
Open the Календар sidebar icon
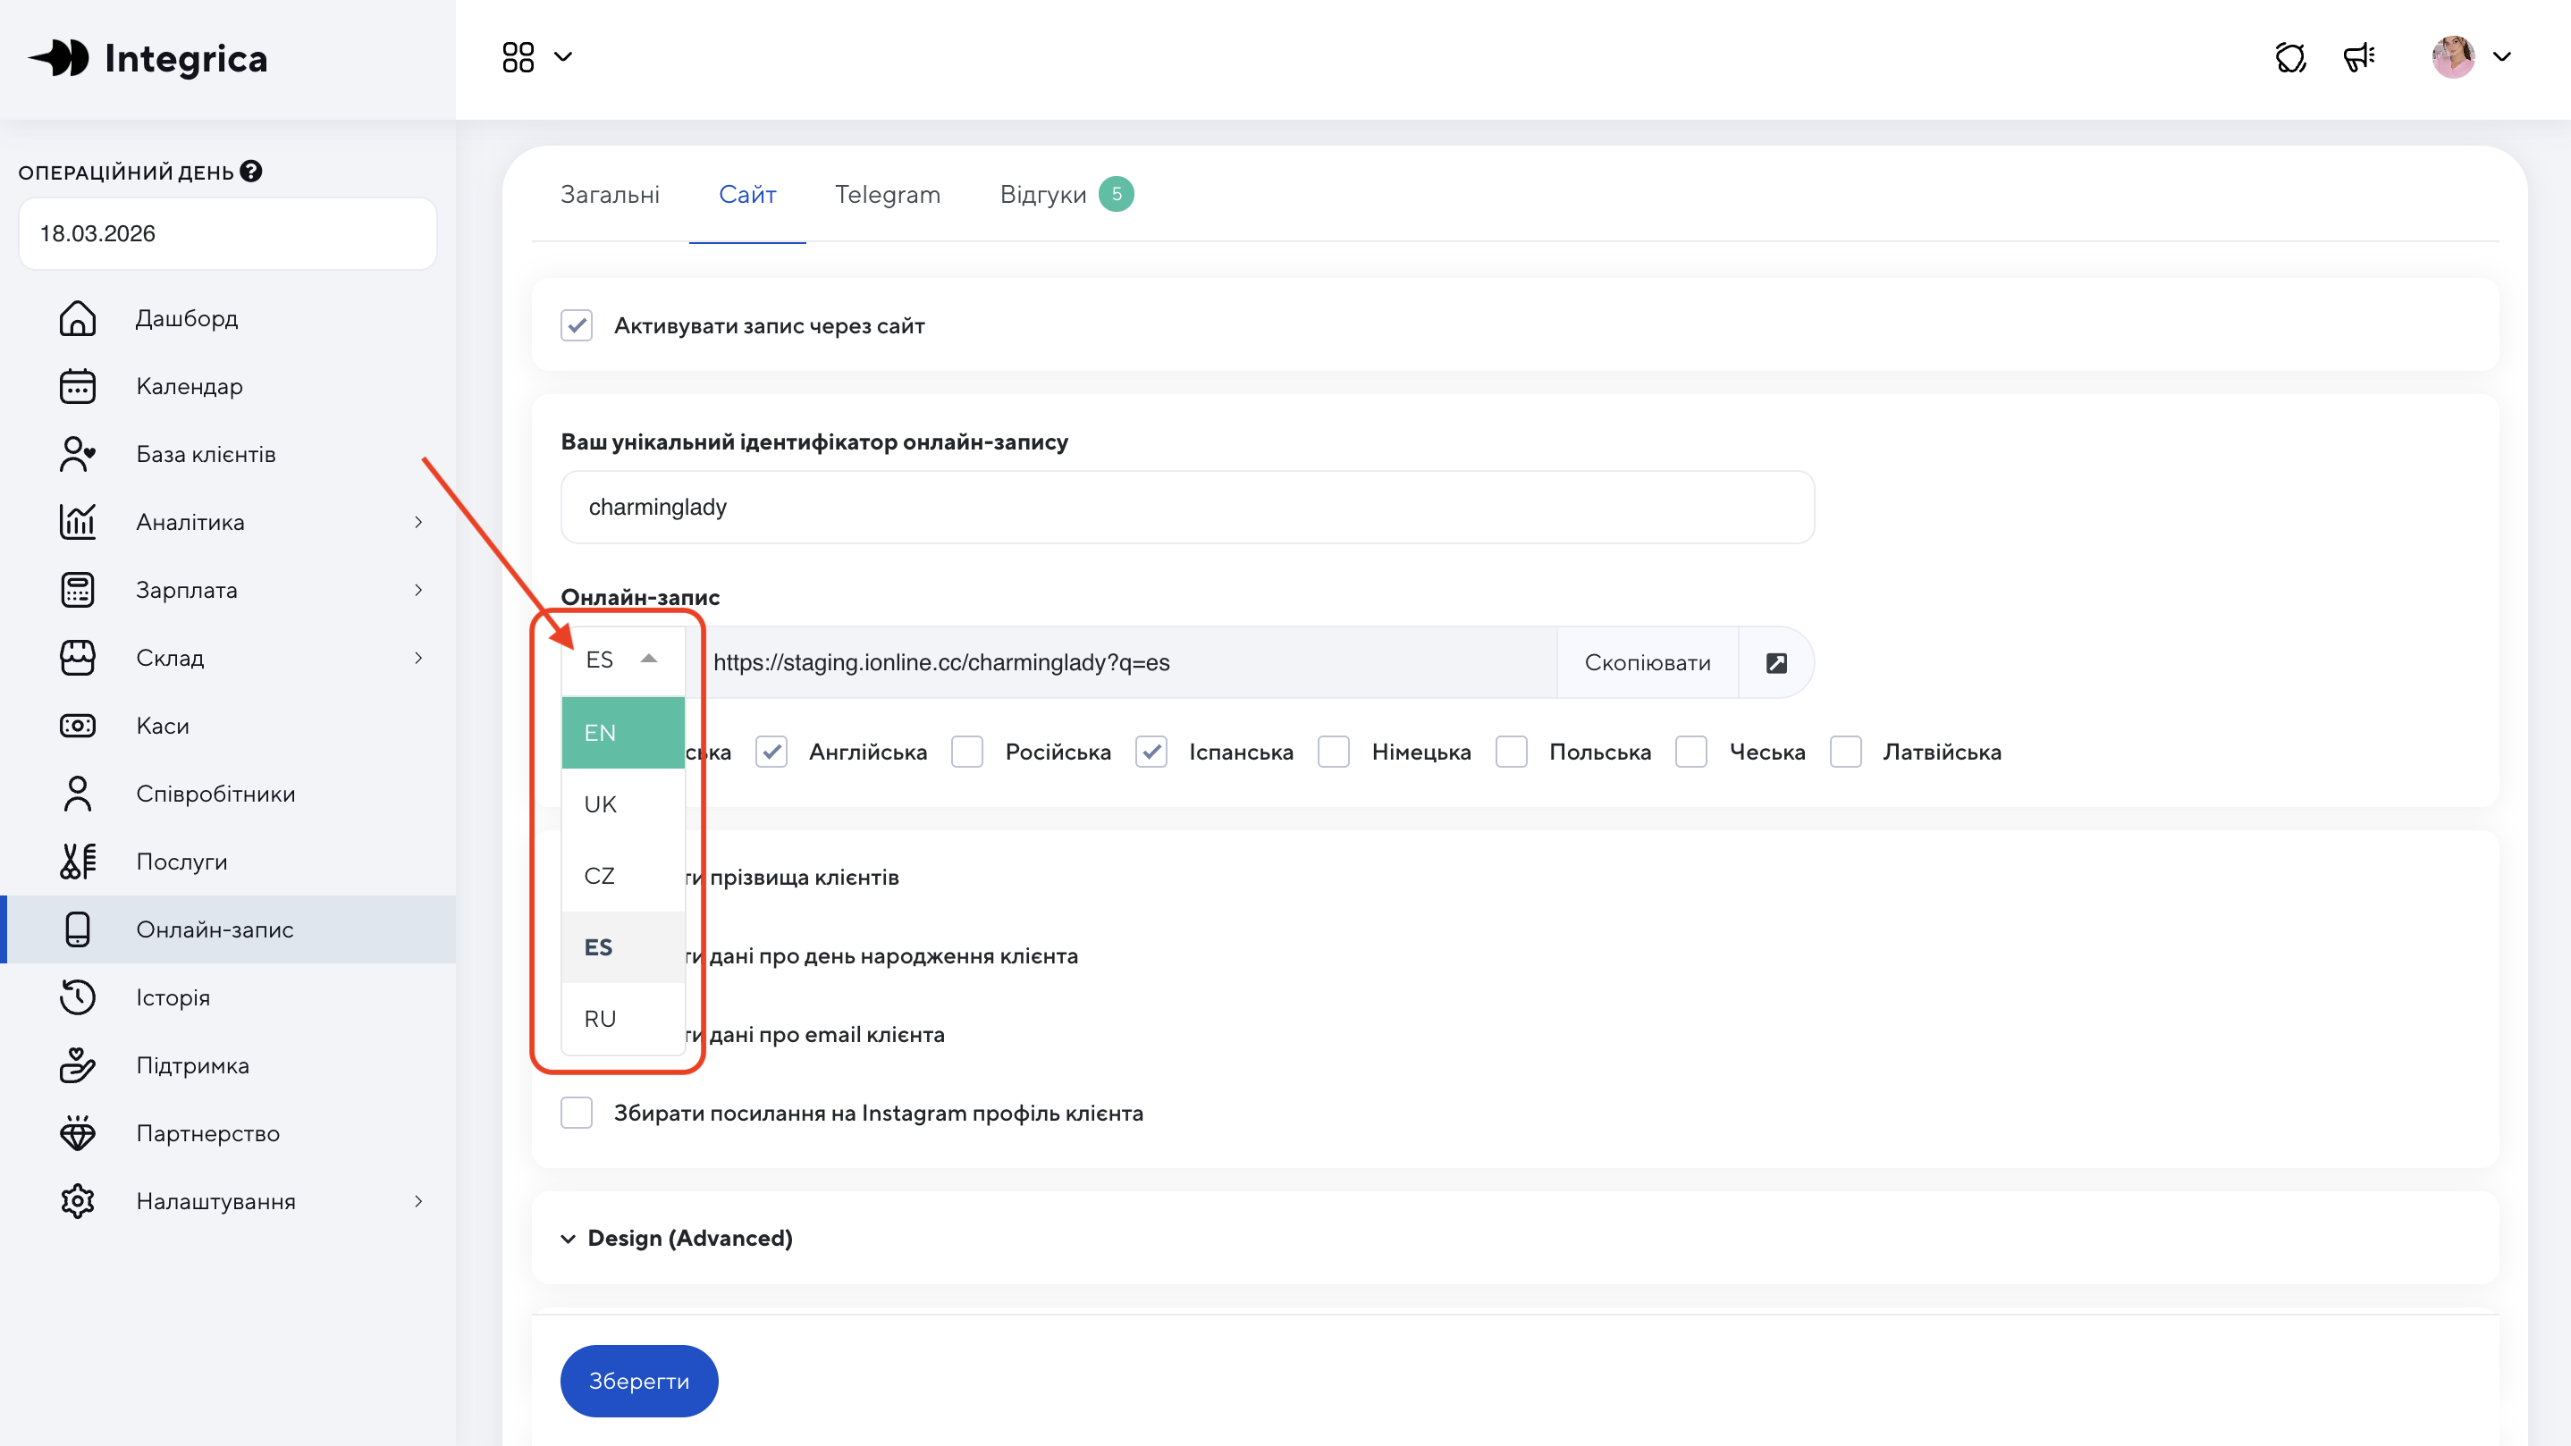click(77, 386)
